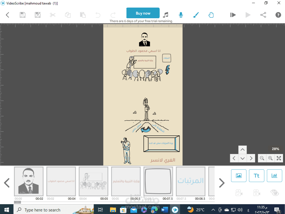
Task: Open the volume control in system tray
Action: coord(240,210)
